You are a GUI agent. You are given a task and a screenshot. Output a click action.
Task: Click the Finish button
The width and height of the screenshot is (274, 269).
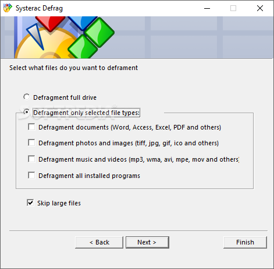tap(245, 242)
